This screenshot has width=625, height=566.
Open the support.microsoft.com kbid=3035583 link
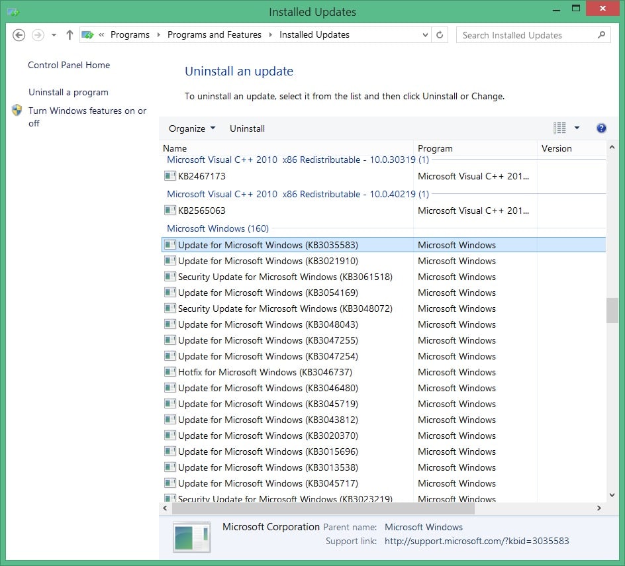(x=477, y=541)
